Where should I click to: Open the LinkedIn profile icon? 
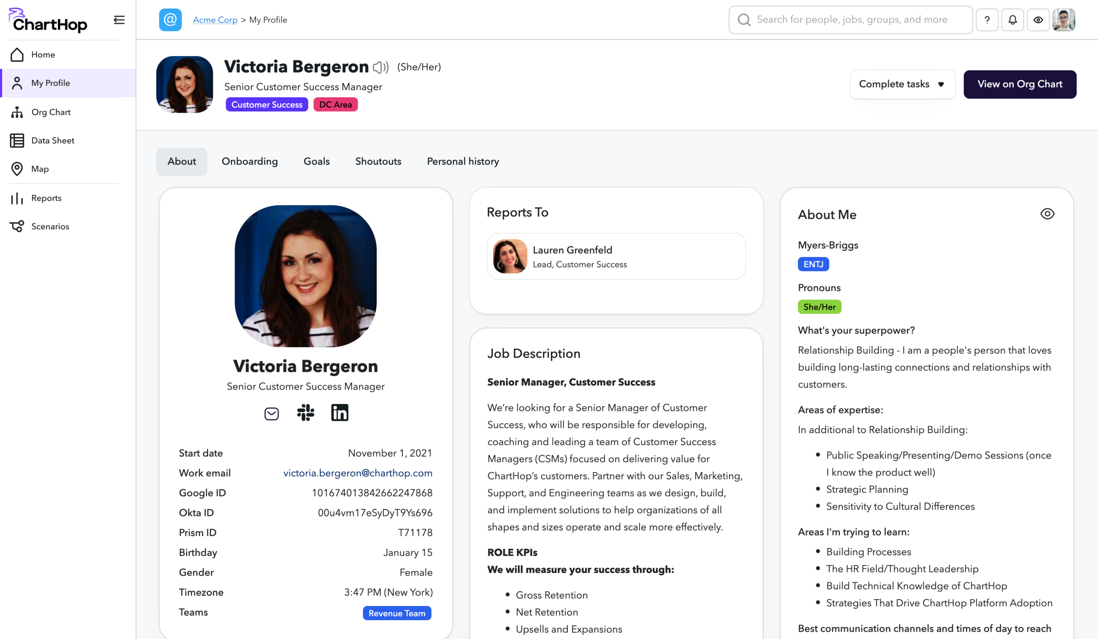(339, 413)
